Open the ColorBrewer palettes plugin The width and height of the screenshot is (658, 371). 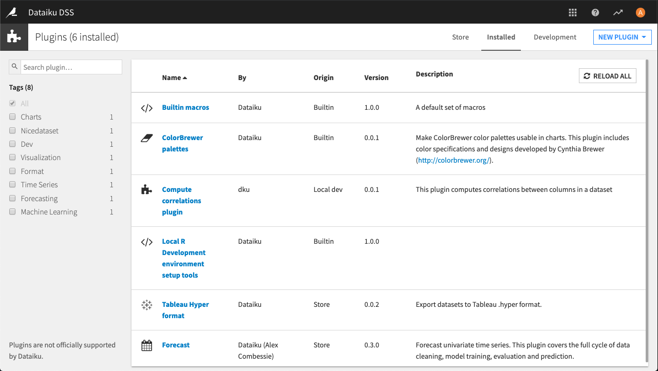click(x=182, y=143)
